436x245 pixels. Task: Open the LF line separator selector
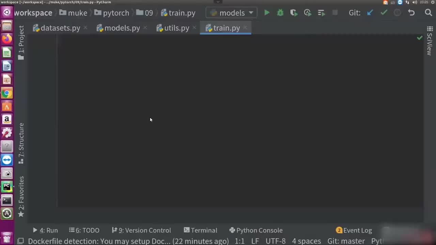point(255,241)
